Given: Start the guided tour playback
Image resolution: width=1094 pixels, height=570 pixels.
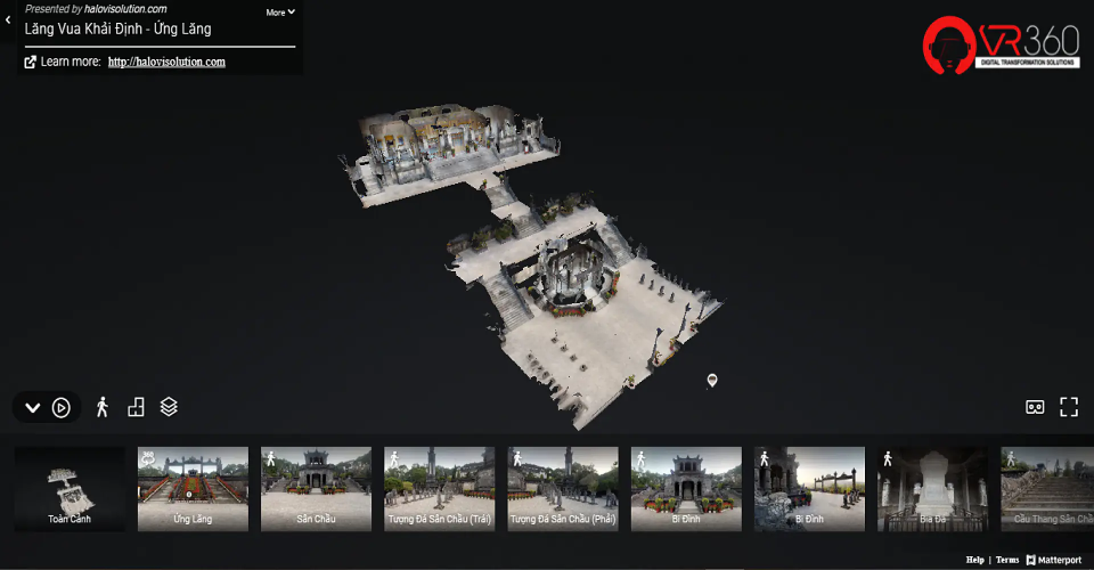Looking at the screenshot, I should click(x=62, y=407).
